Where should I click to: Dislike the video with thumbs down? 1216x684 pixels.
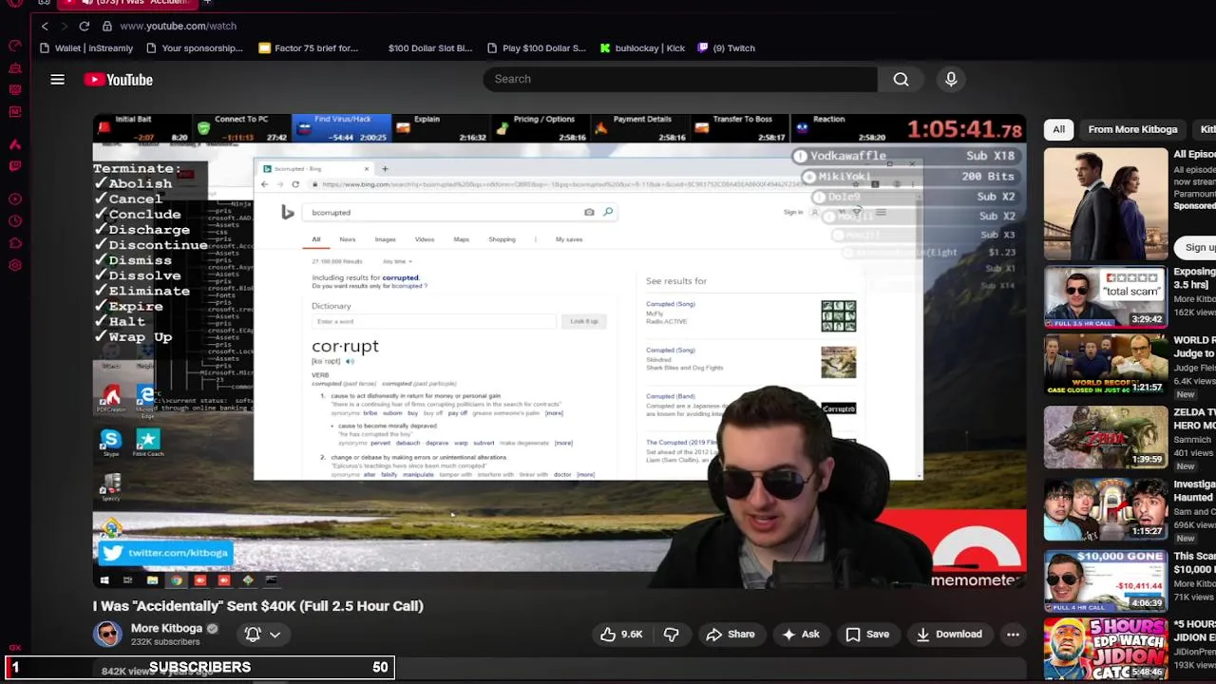pos(671,635)
